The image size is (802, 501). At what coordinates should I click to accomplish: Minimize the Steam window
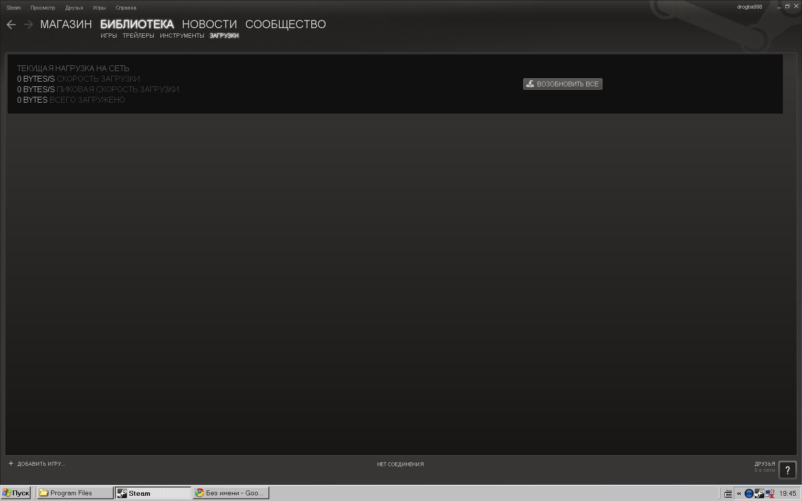pyautogui.click(x=779, y=7)
